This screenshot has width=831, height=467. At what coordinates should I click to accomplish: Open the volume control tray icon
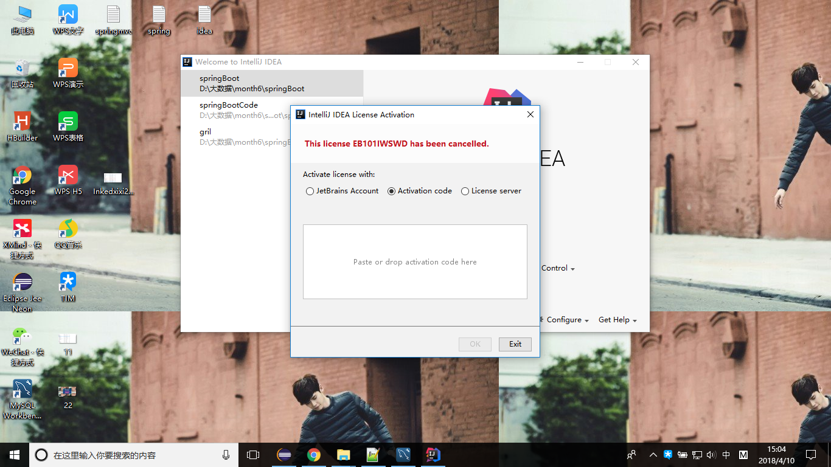click(x=712, y=455)
